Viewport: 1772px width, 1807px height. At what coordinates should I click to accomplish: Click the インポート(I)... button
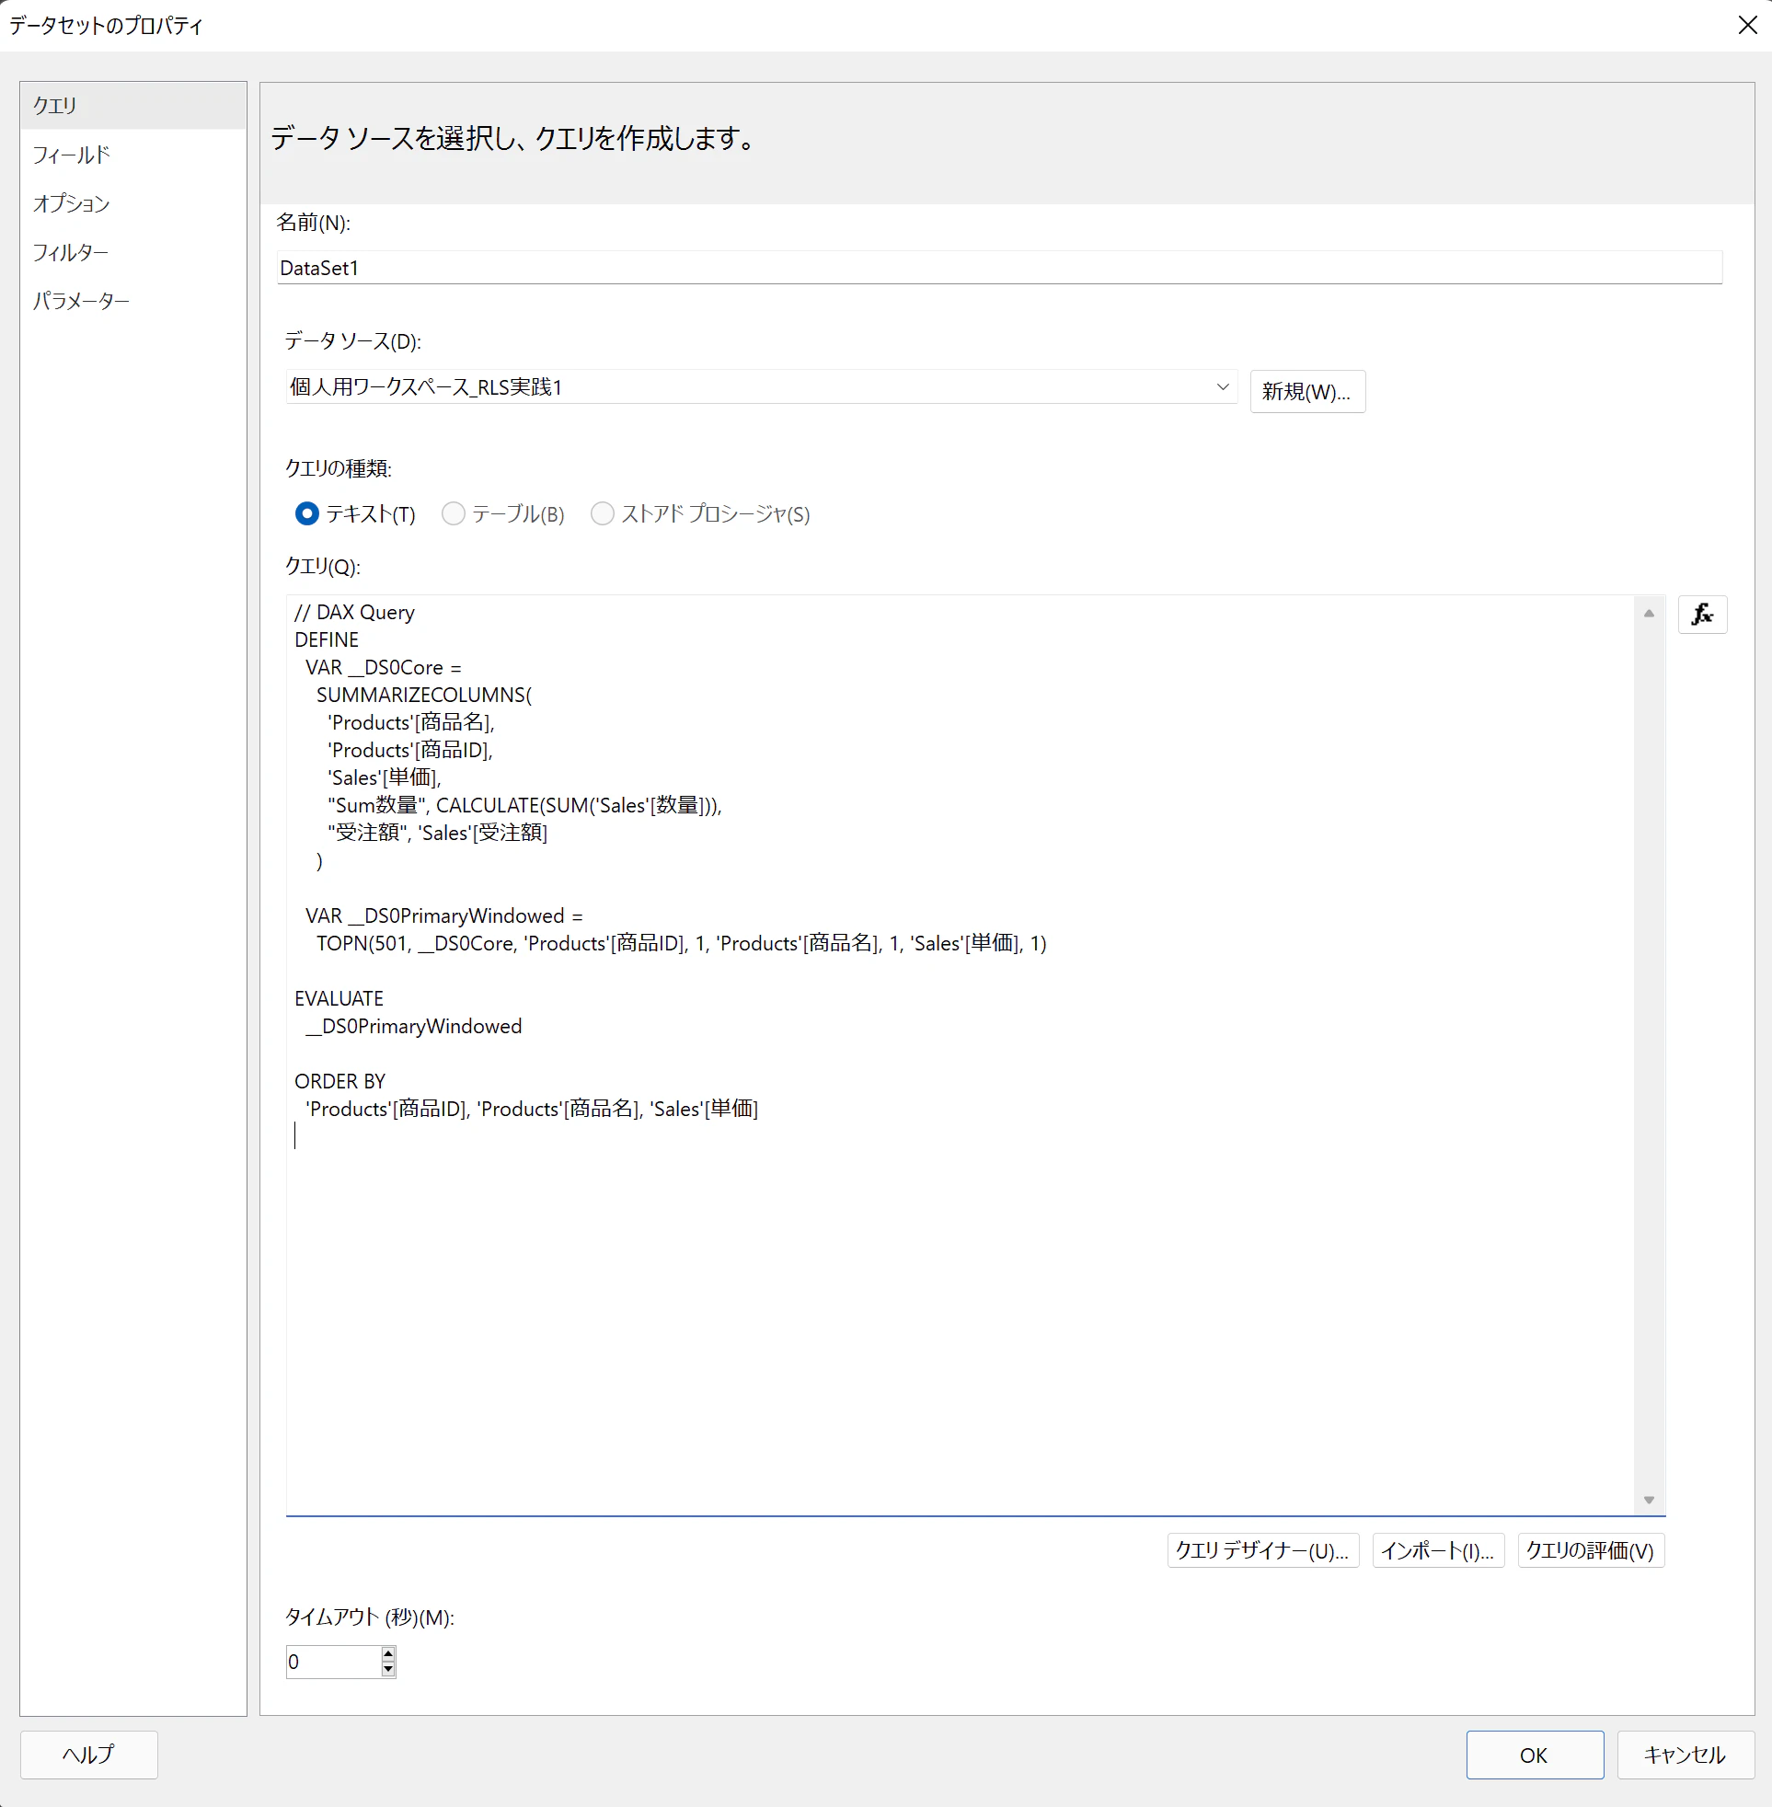pos(1437,1550)
